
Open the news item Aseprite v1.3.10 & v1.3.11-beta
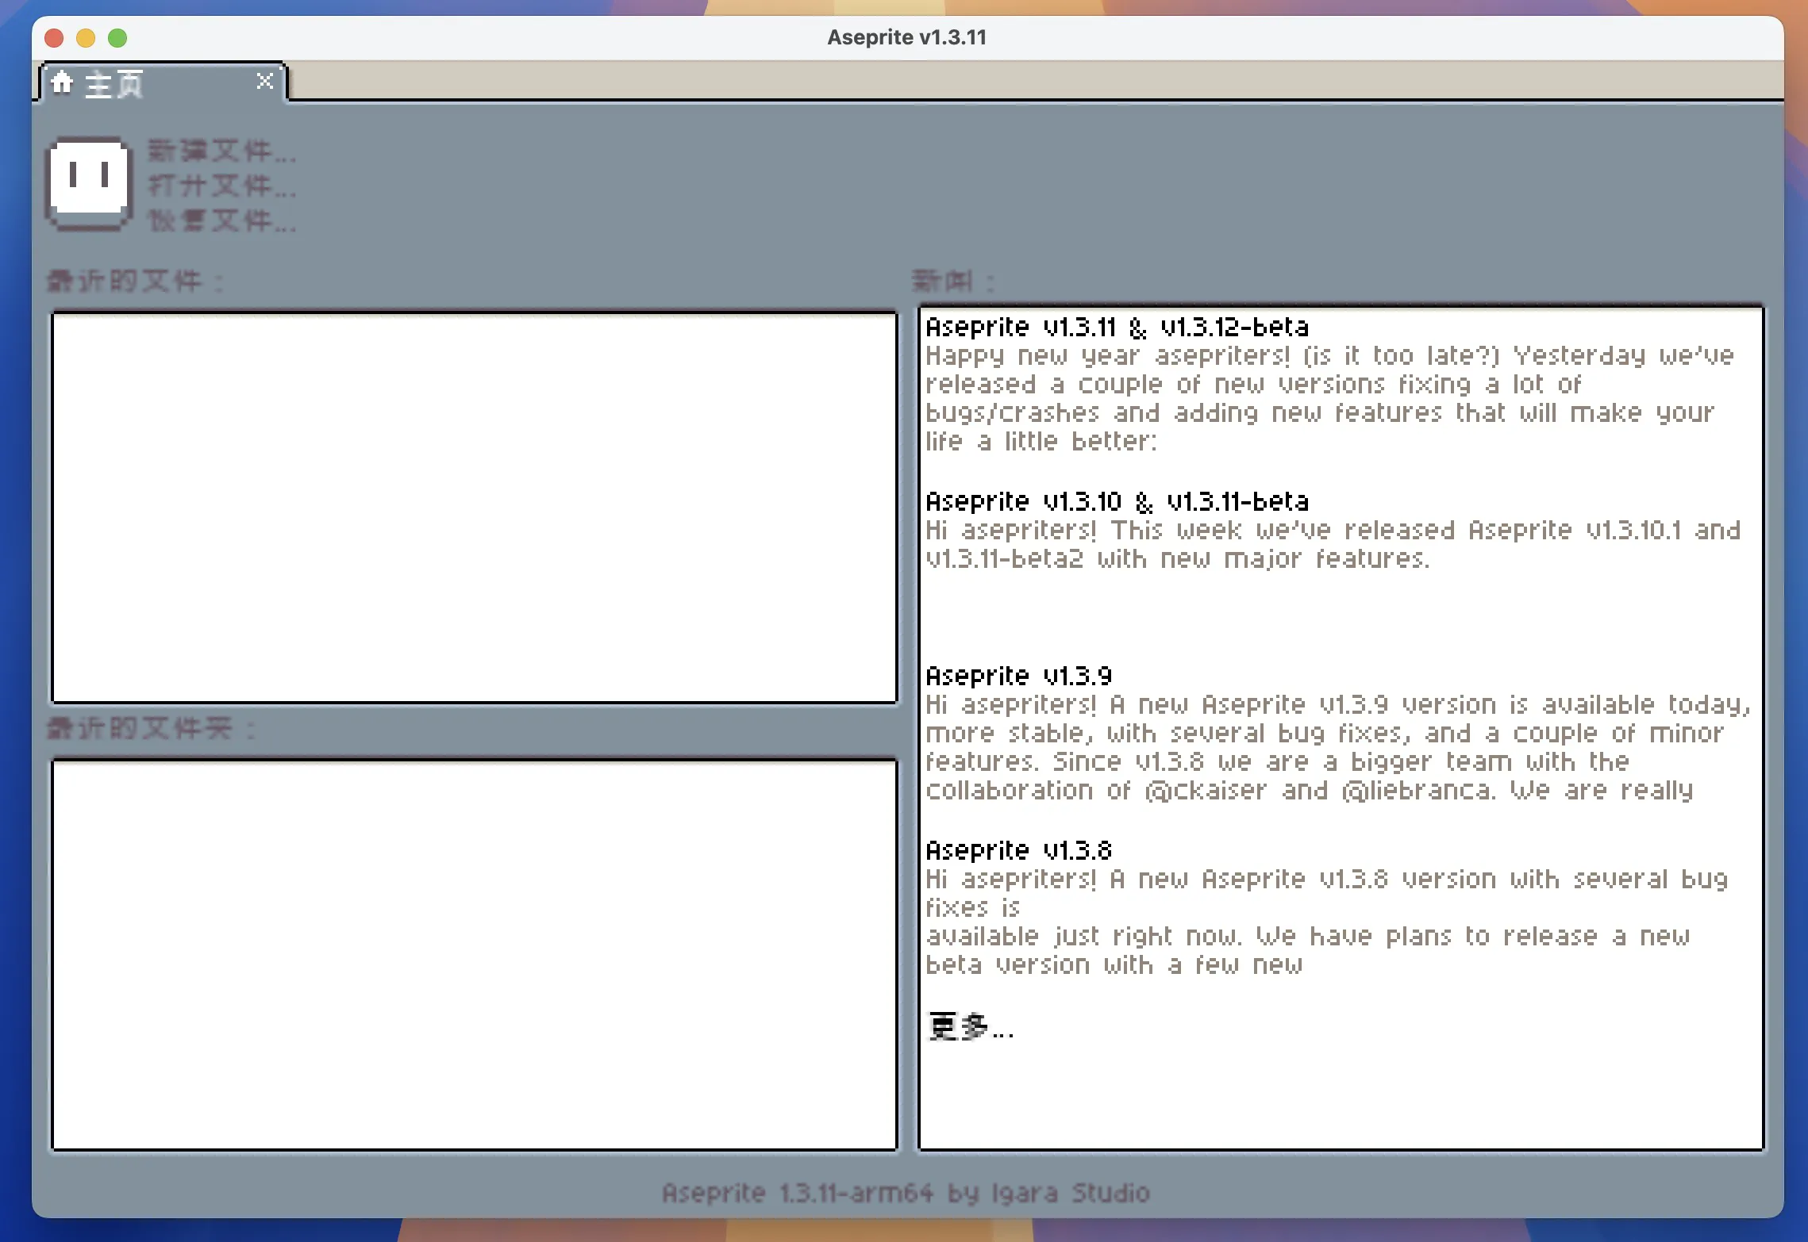(x=1117, y=501)
